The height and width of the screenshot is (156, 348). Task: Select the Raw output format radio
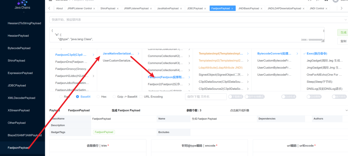tap(61, 96)
